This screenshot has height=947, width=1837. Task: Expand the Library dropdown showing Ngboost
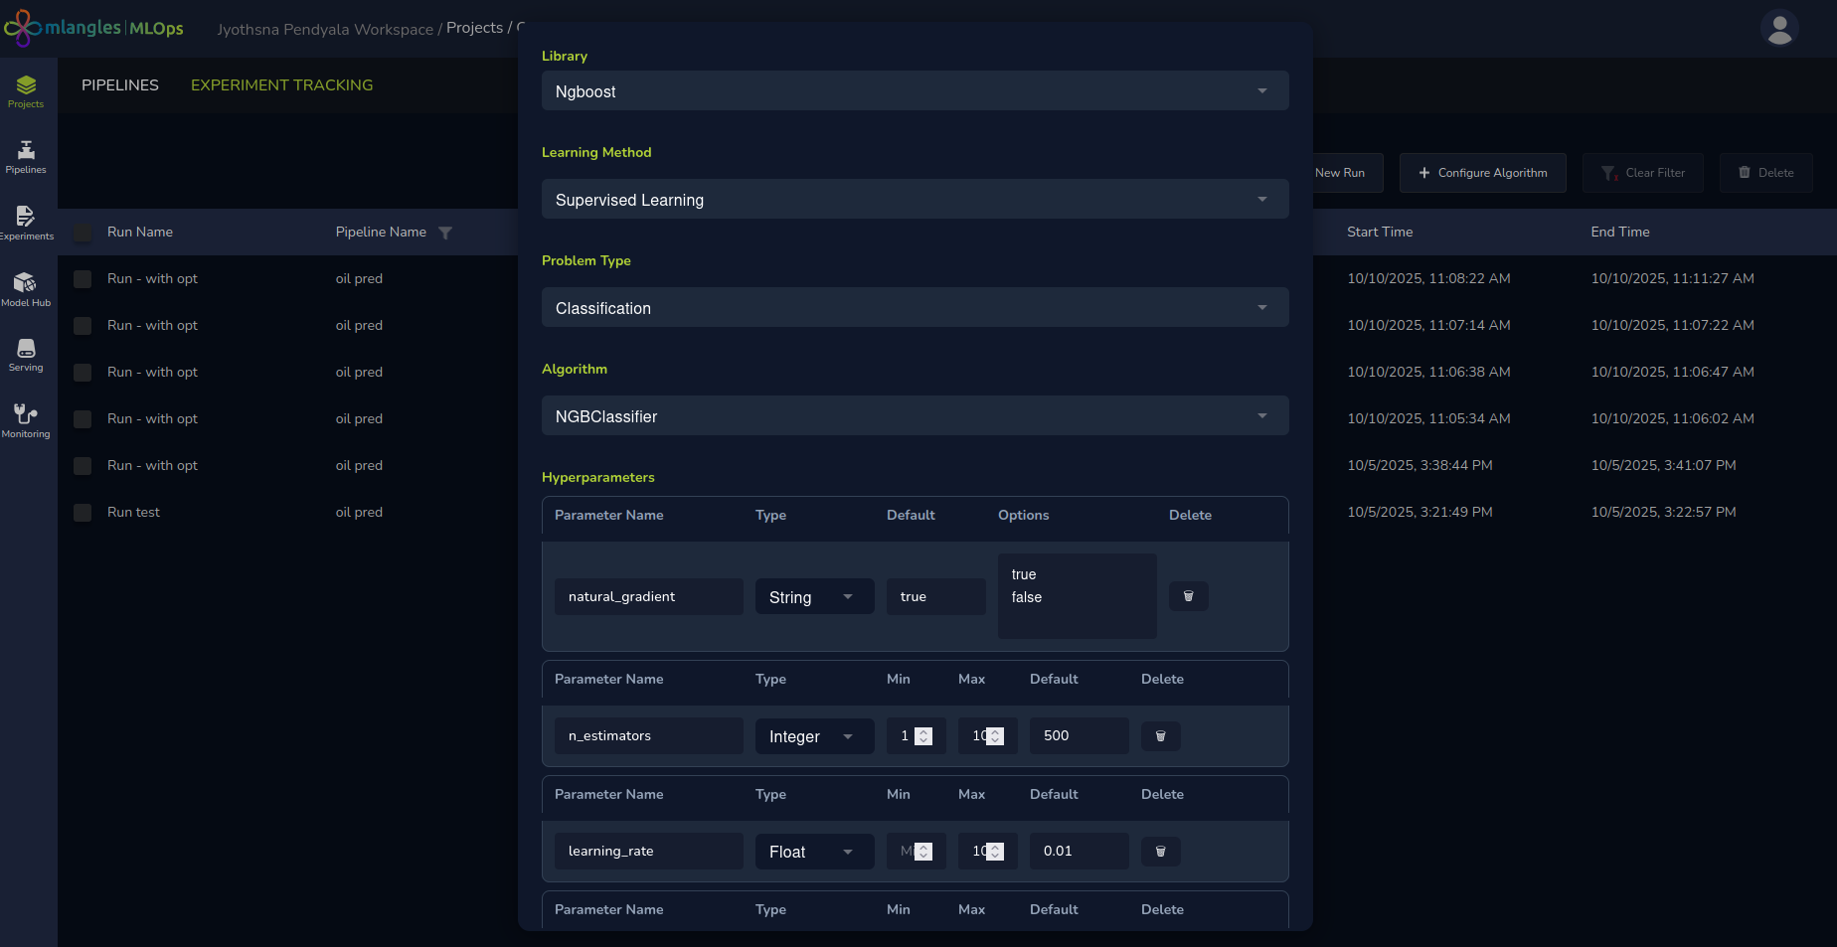point(915,91)
